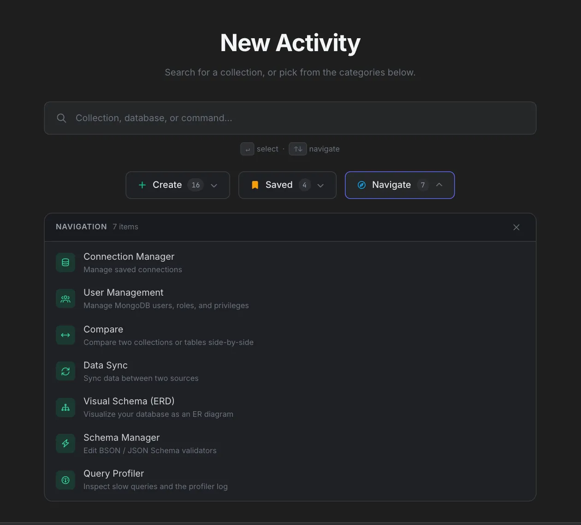The height and width of the screenshot is (525, 581).
Task: Click the "New Activity" heading
Action: [290, 43]
